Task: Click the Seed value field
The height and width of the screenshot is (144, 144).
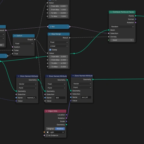Action: point(122,40)
